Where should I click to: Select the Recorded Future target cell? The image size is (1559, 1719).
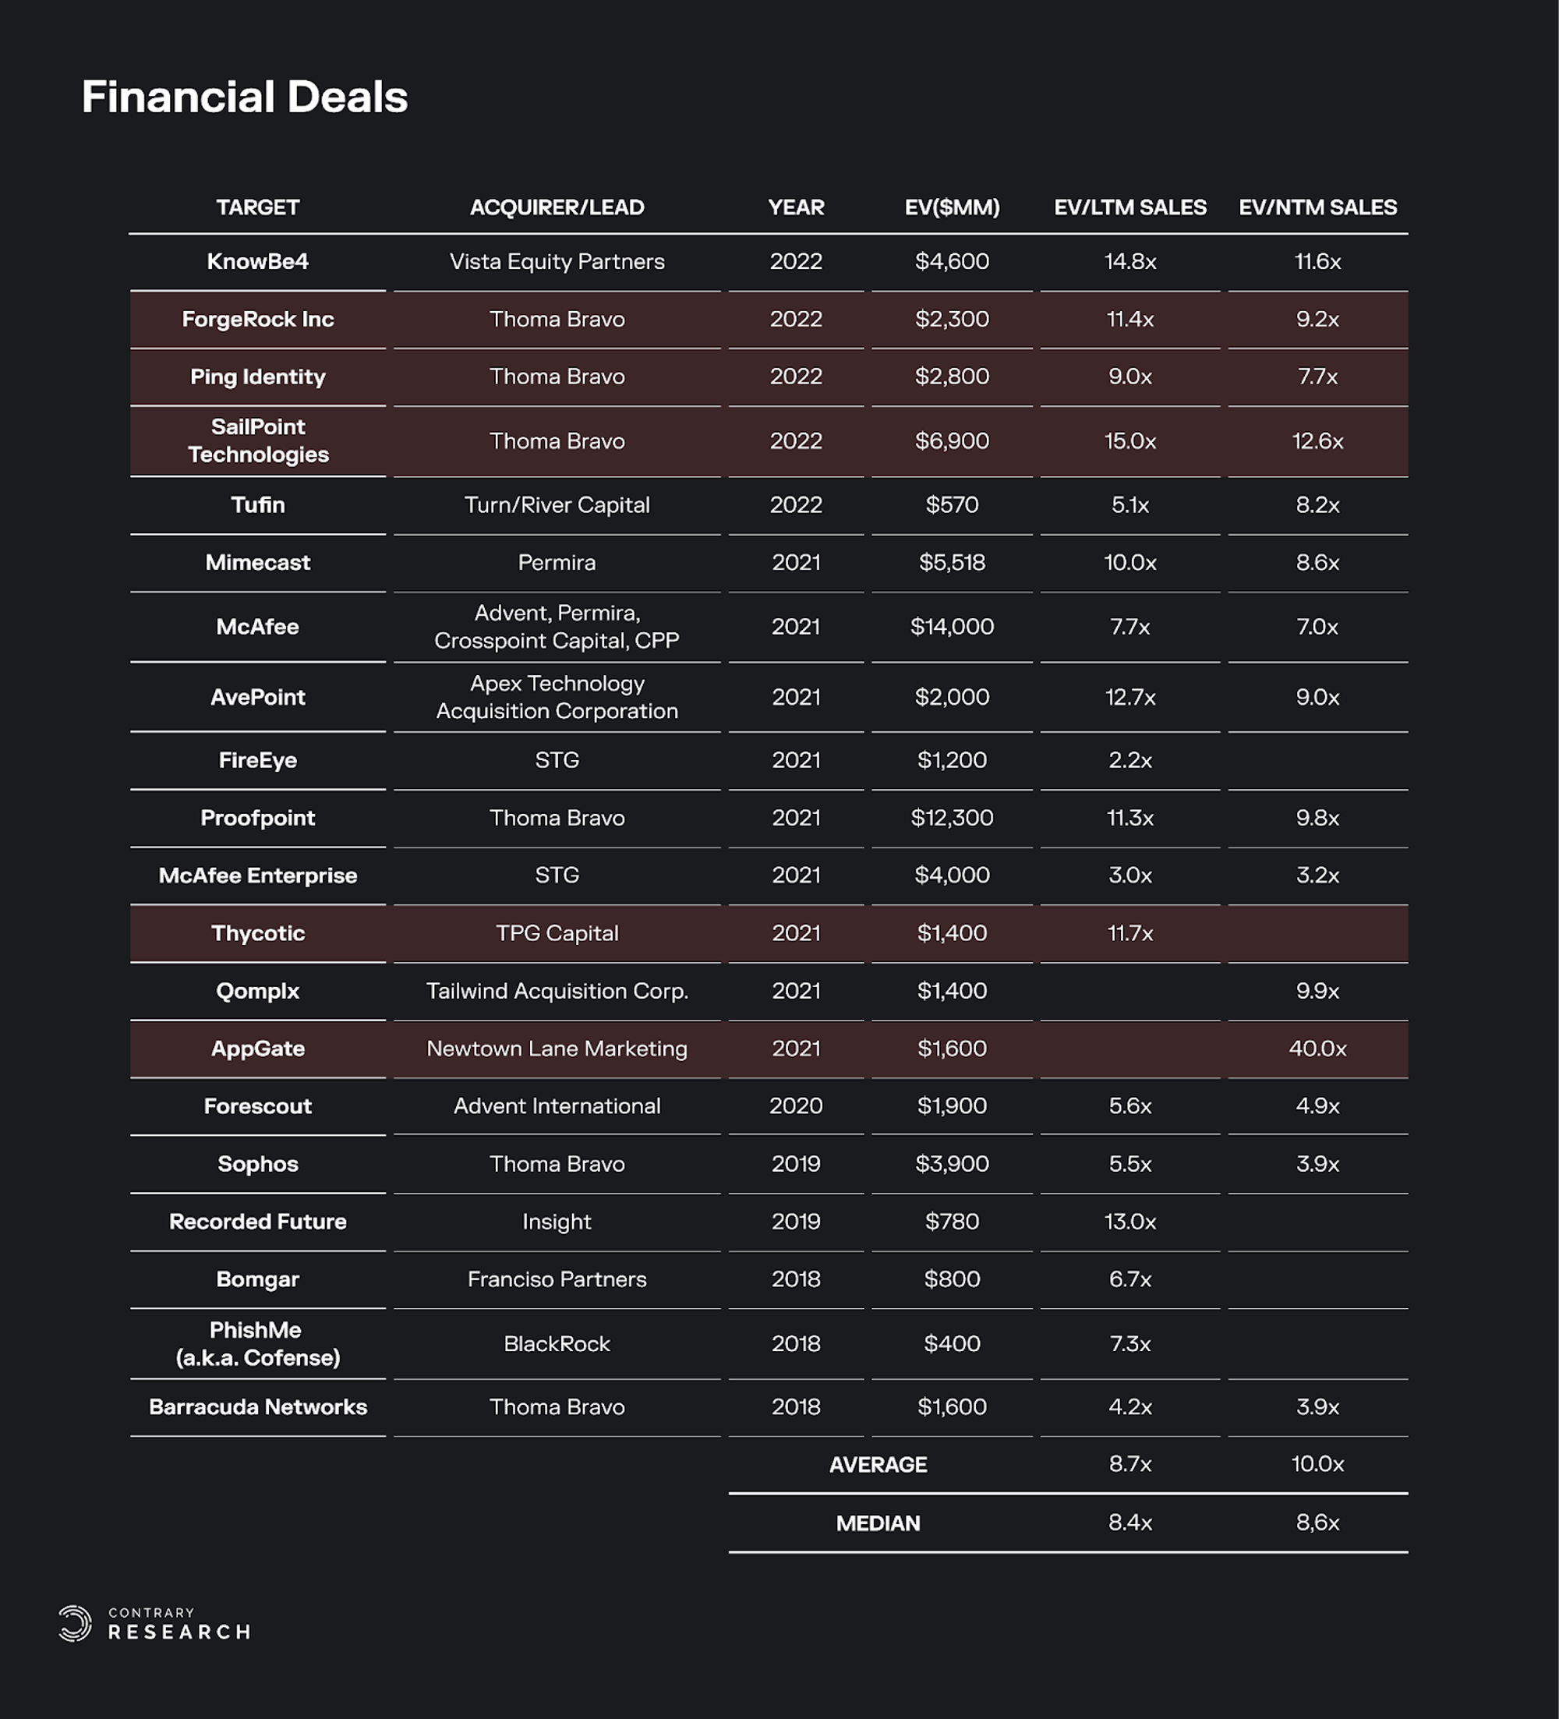pos(257,1222)
